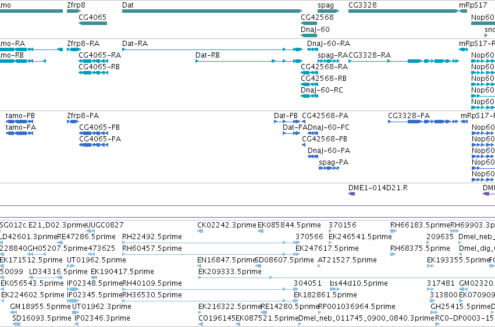
Task: Click the CG4065 gene label
Action: click(92, 17)
